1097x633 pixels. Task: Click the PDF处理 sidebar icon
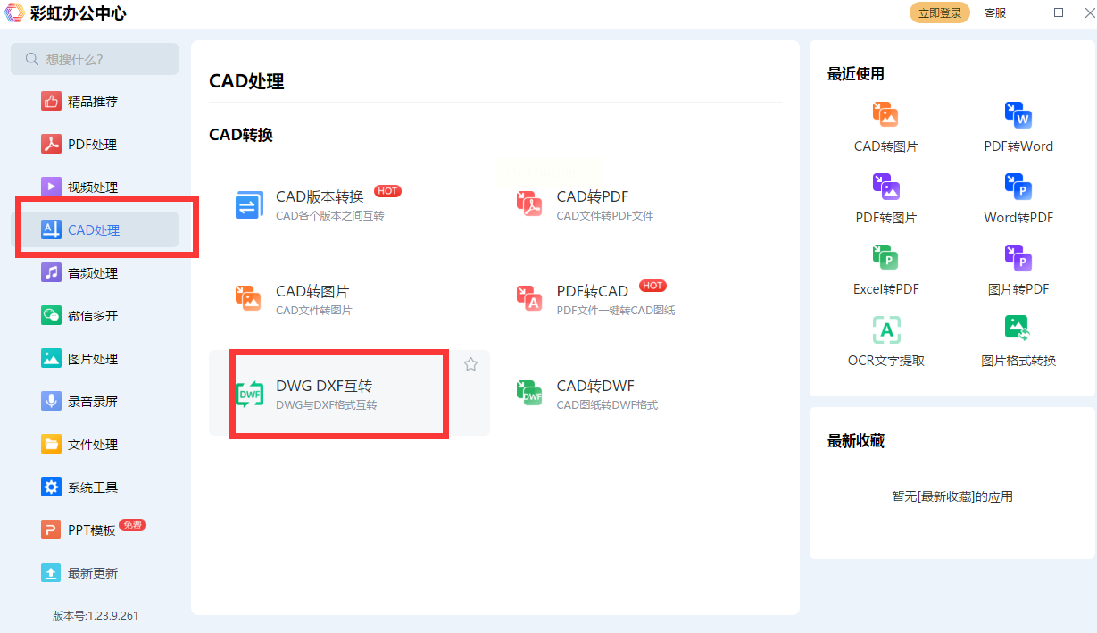click(x=51, y=144)
